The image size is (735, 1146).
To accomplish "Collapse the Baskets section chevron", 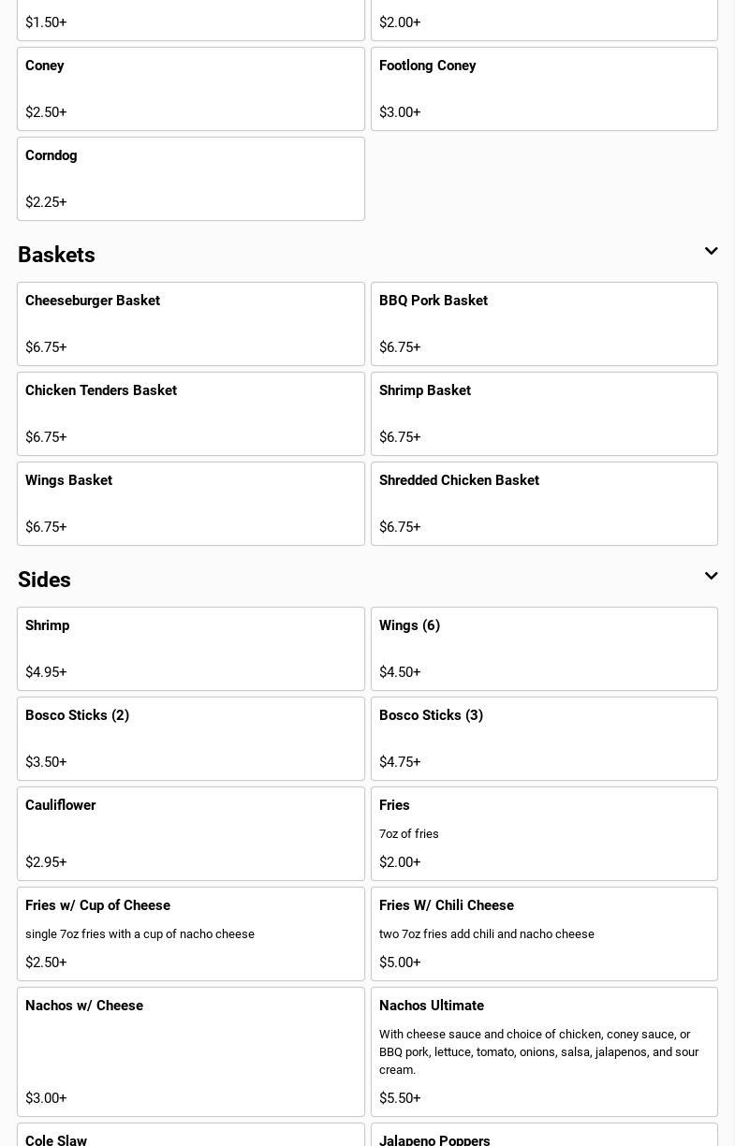I will [x=711, y=252].
